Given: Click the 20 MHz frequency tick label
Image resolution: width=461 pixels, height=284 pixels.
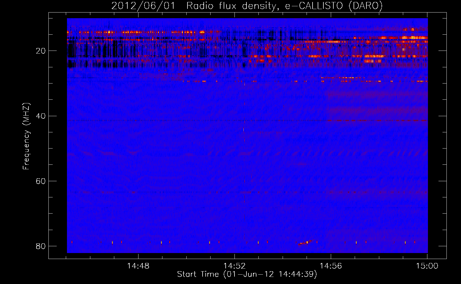Looking at the screenshot, I should (x=40, y=51).
